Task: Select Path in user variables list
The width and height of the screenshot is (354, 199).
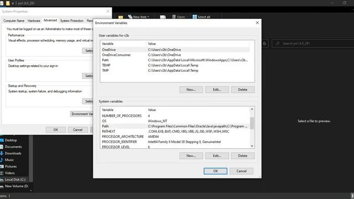Action: [175, 60]
